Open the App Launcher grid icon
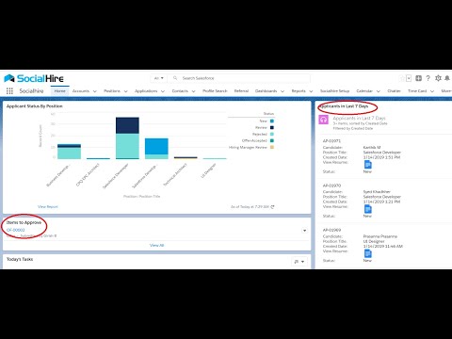 (x=9, y=91)
